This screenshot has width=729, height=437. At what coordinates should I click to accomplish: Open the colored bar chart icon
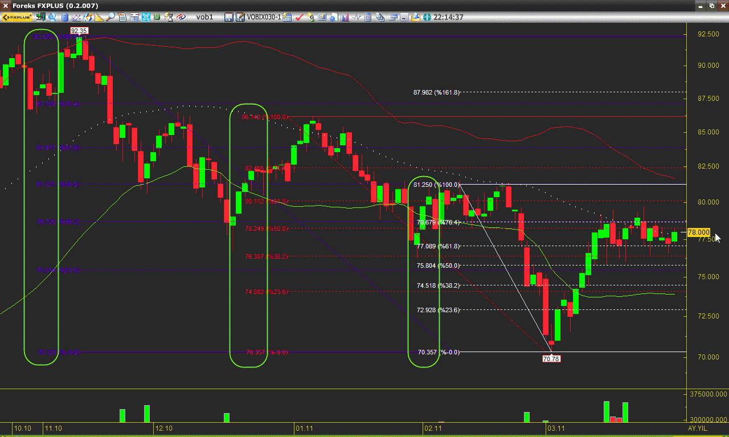(344, 17)
